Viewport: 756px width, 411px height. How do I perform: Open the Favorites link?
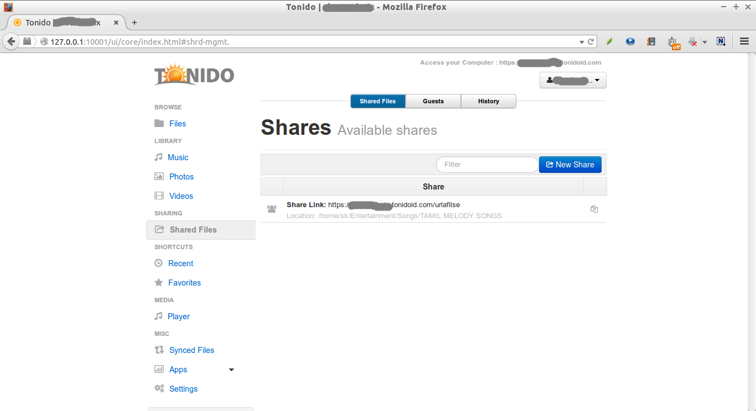point(185,283)
